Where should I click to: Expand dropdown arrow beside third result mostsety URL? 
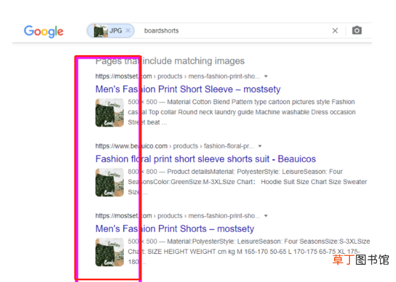[266, 215]
